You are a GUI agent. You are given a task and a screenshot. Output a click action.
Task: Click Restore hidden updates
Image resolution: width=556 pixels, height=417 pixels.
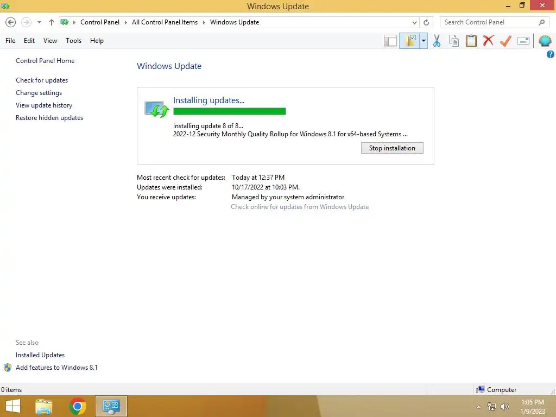pyautogui.click(x=49, y=118)
